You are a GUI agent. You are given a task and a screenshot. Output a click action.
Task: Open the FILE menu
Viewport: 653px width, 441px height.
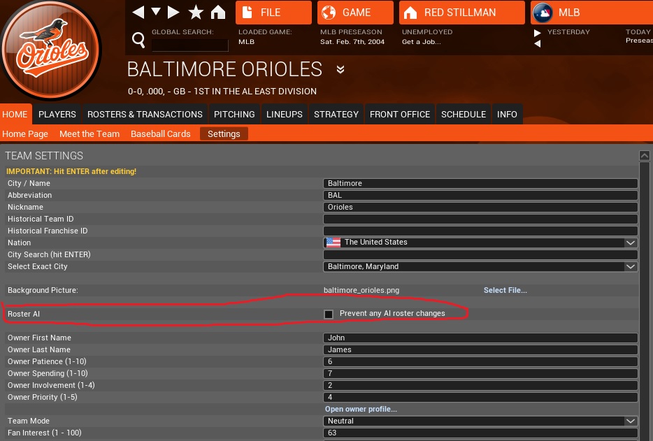[273, 13]
